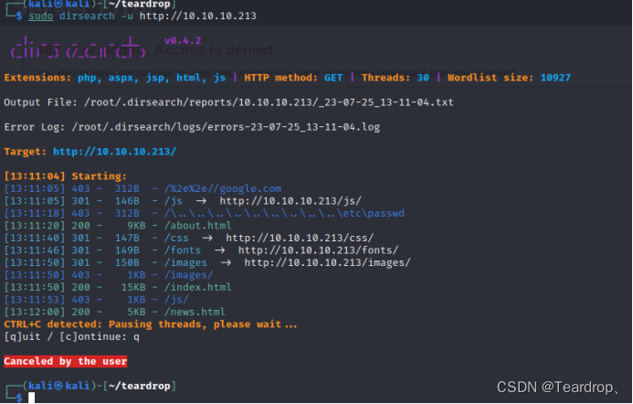
Task: Click the etc\passwd traversal result
Action: coord(284,213)
